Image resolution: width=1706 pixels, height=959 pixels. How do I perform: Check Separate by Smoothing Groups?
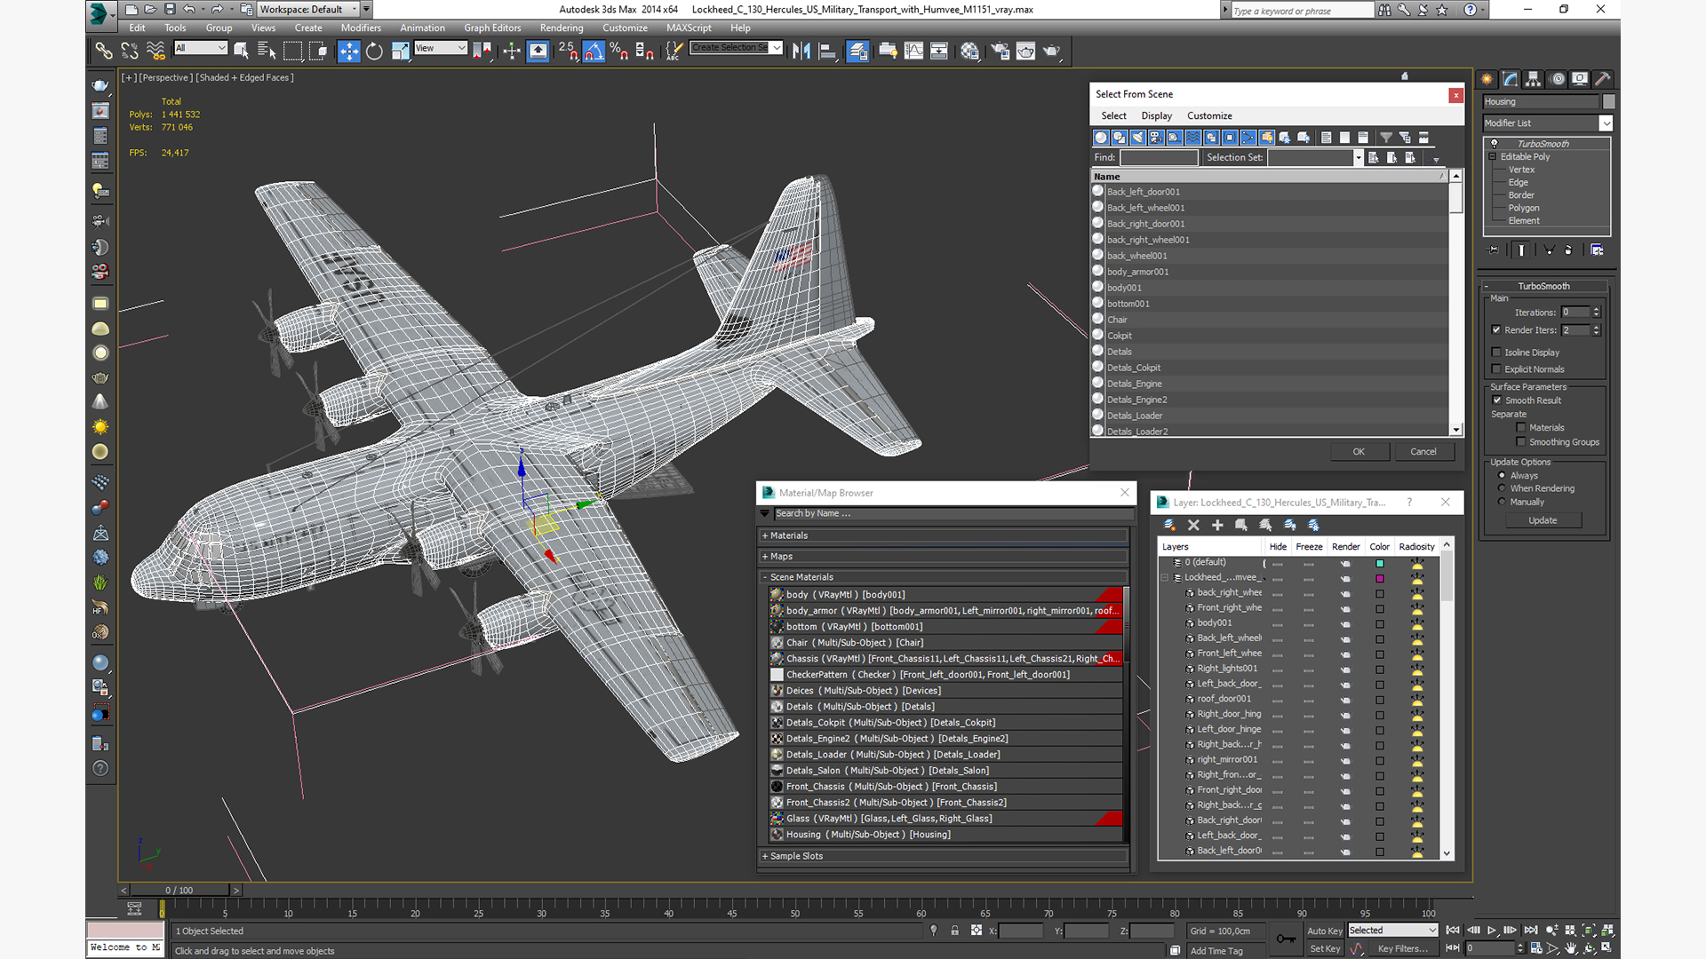pyautogui.click(x=1521, y=442)
